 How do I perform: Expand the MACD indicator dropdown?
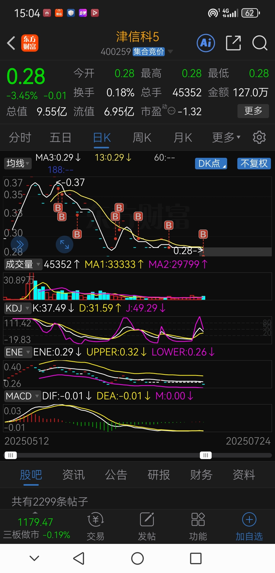coord(22,396)
